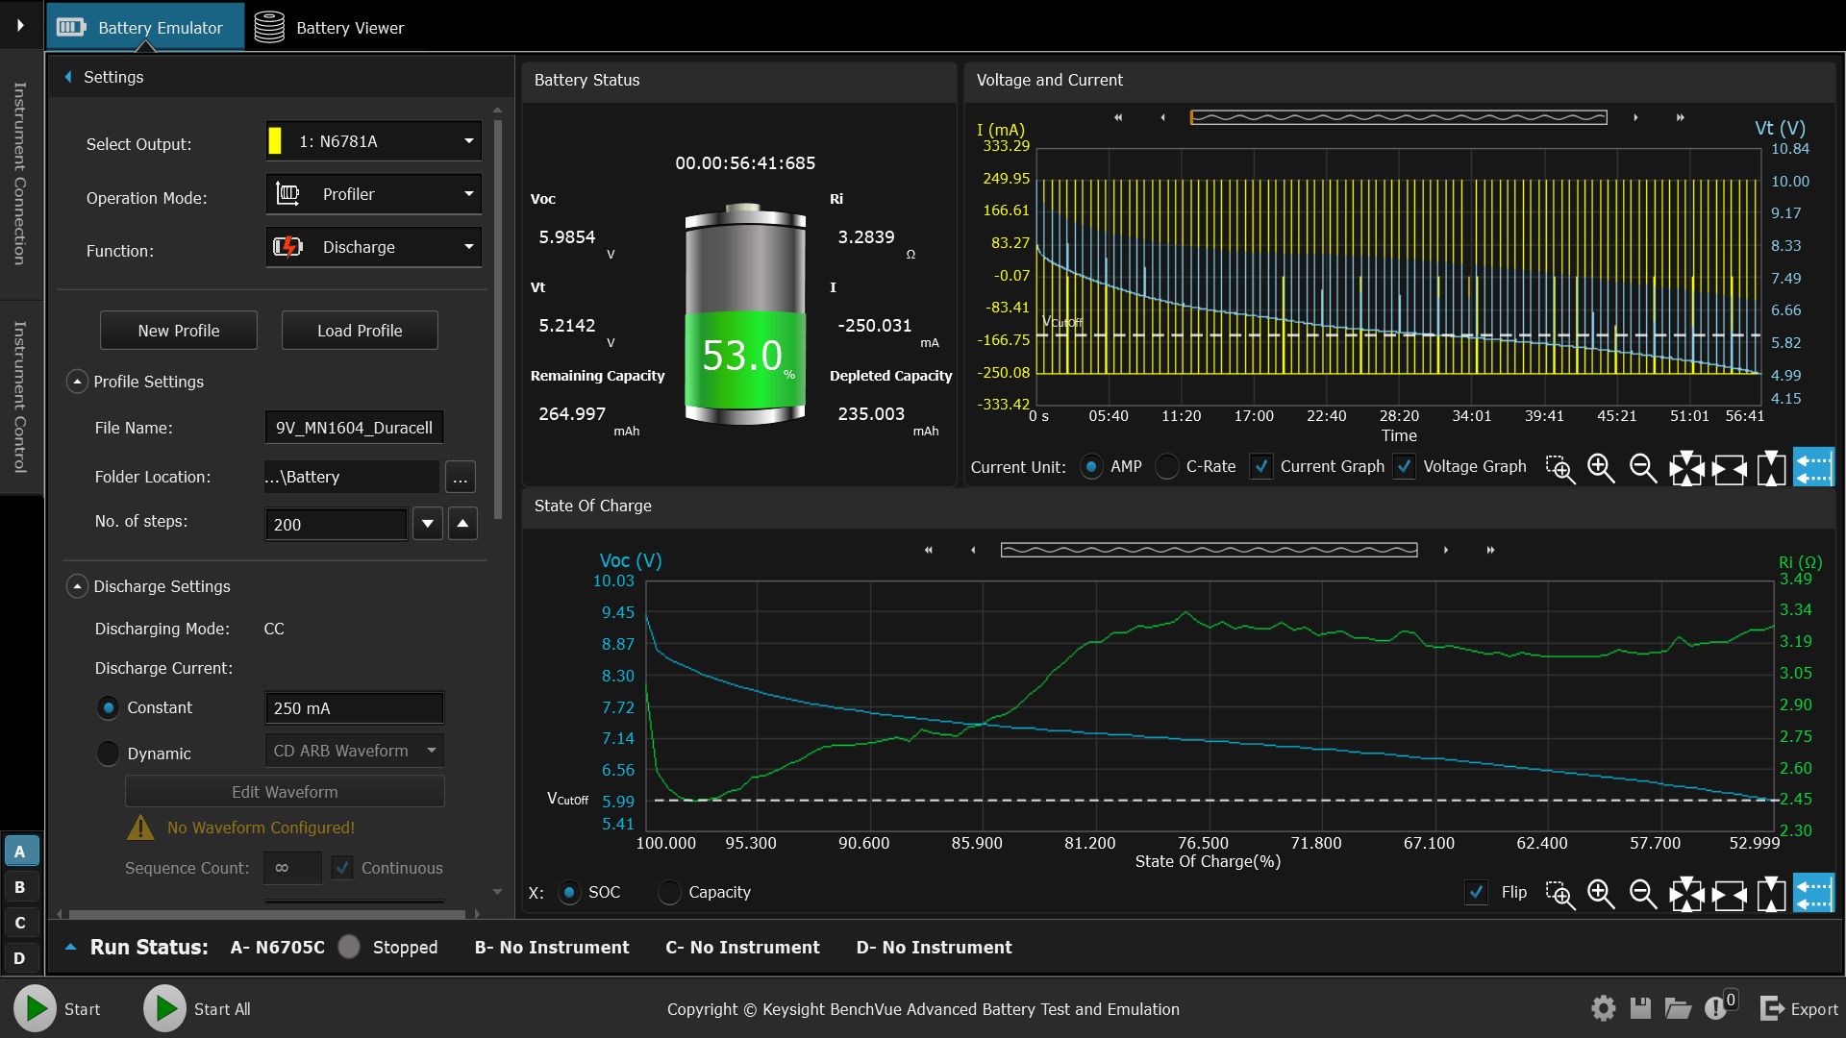
Task: Fit horizontal axis on State Of Charge graph
Action: click(x=1729, y=895)
